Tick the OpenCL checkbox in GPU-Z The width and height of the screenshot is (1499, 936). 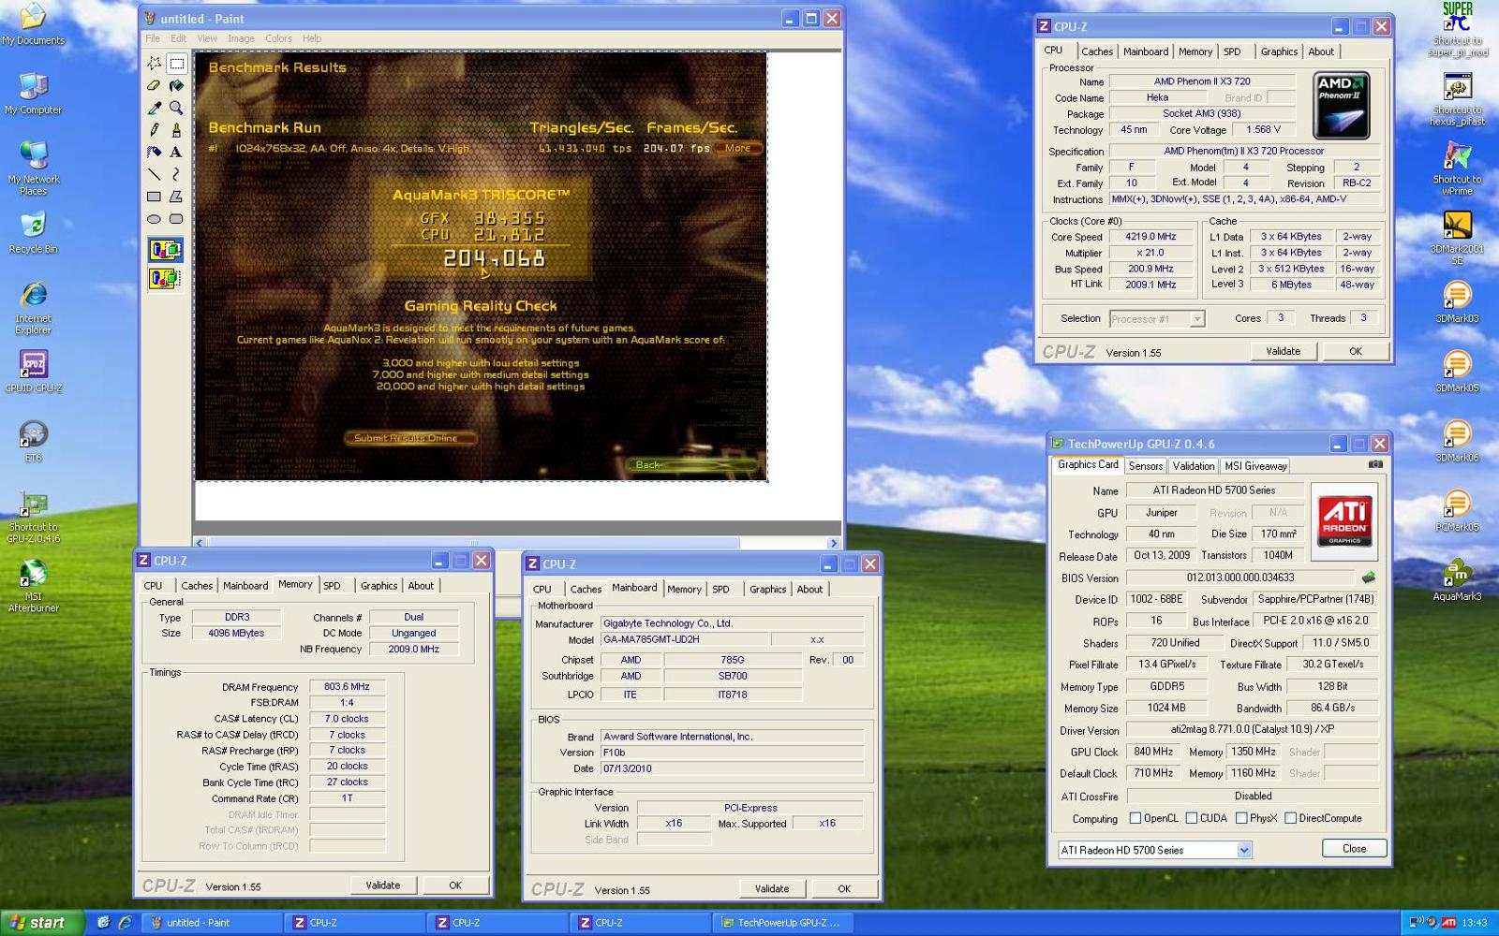tap(1135, 818)
